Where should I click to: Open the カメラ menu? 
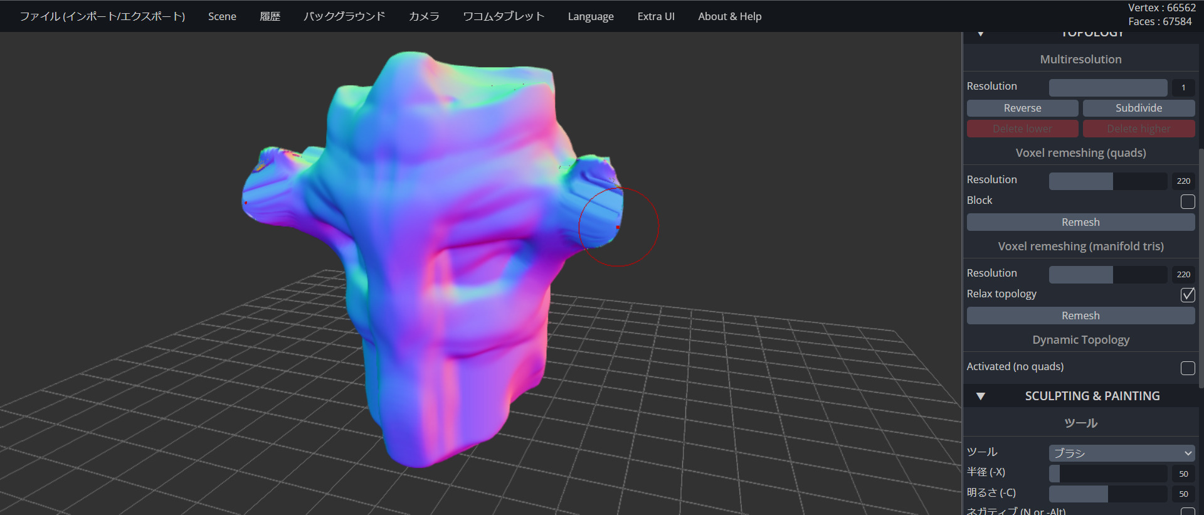424,16
